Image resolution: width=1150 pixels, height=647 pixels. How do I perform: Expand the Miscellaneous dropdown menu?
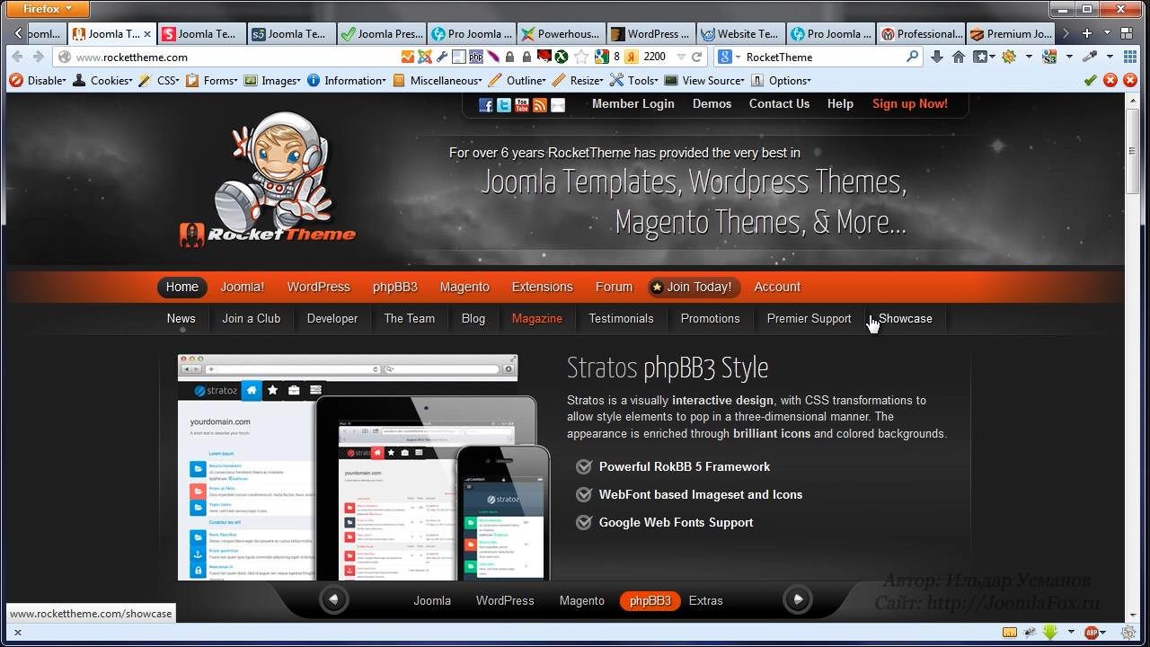[438, 80]
